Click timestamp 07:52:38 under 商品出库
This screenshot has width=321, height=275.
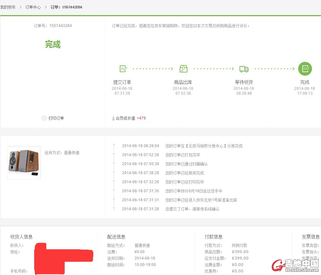pyautogui.click(x=183, y=93)
